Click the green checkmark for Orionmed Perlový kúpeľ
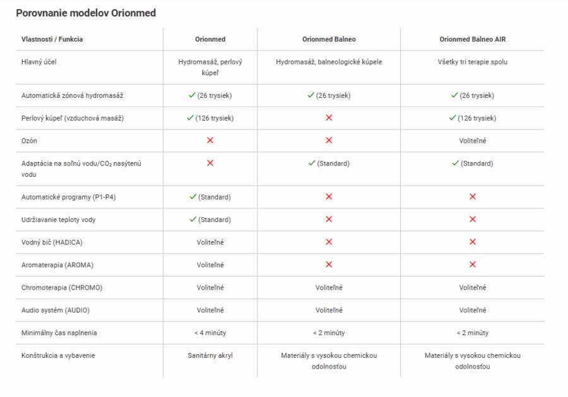The height and width of the screenshot is (397, 568). (190, 118)
